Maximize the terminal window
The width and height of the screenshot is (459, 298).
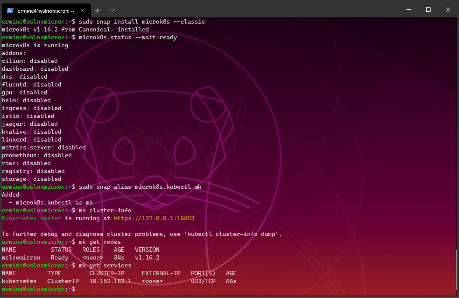point(428,10)
